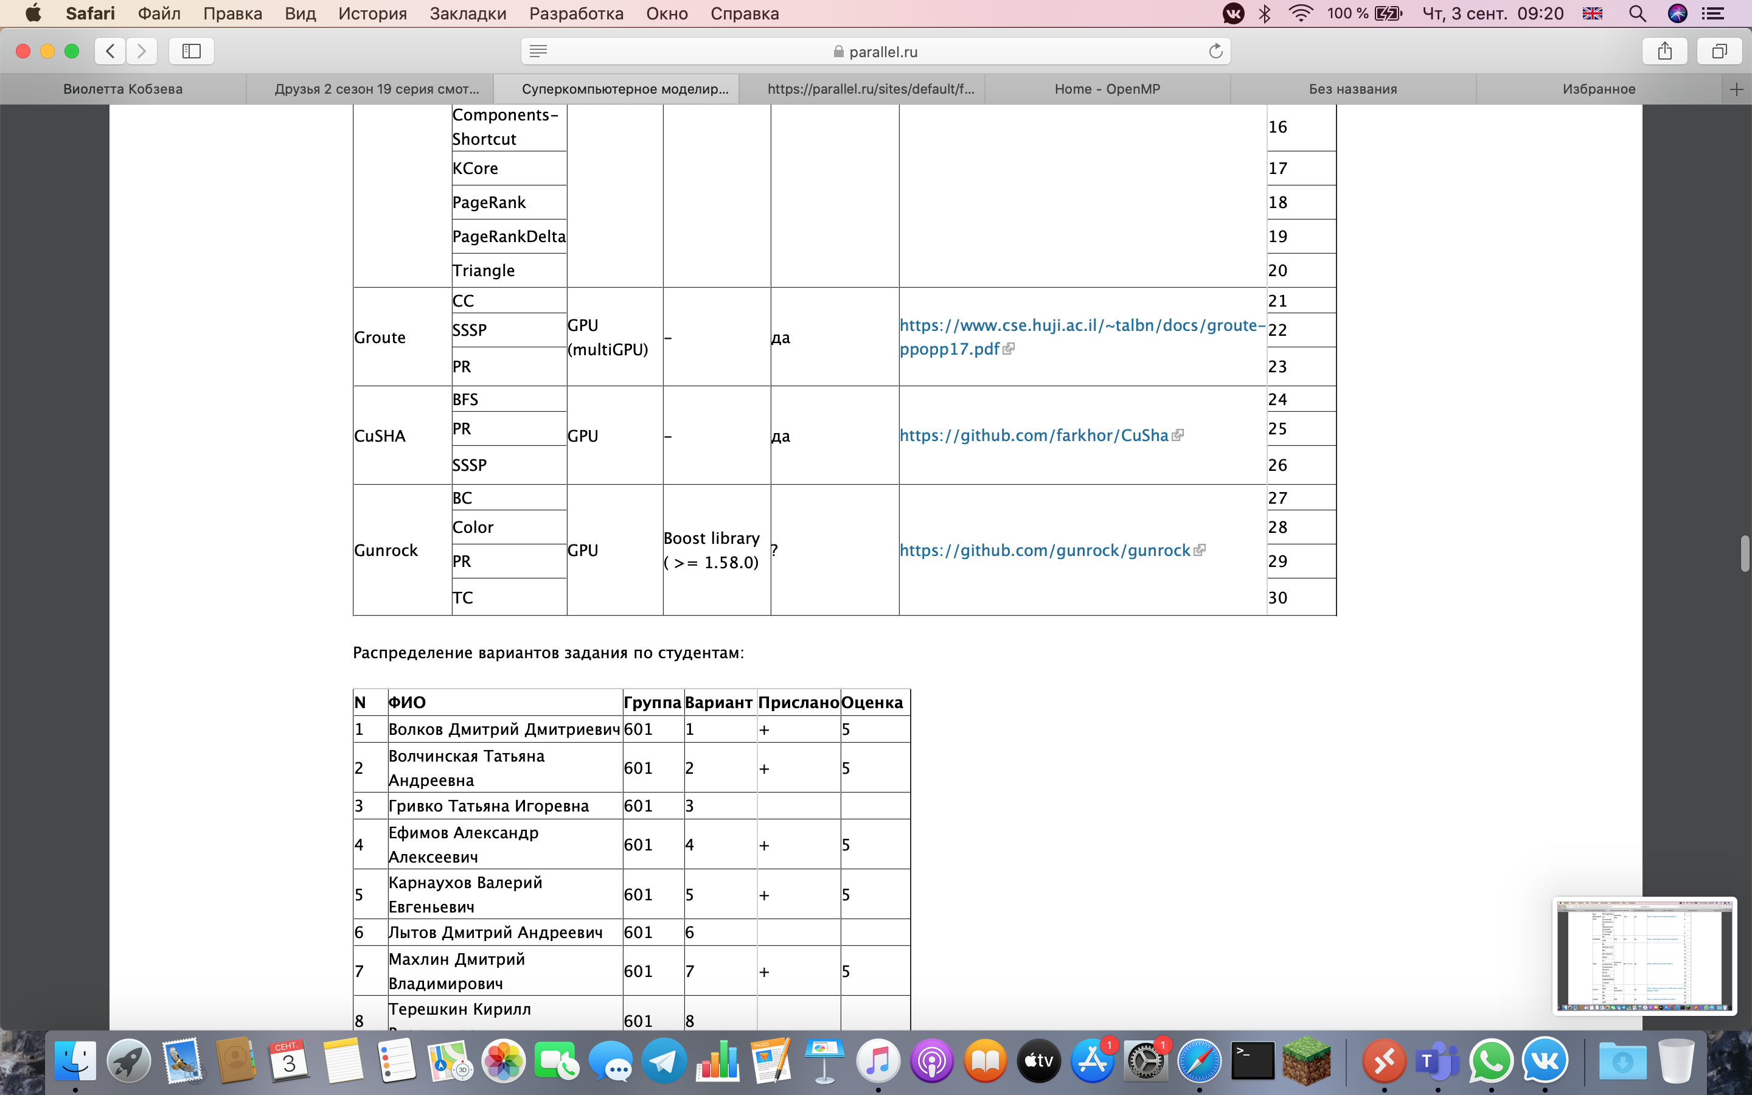The image size is (1752, 1095).
Task: Open WhatsApp in the Dock
Action: coord(1492,1062)
